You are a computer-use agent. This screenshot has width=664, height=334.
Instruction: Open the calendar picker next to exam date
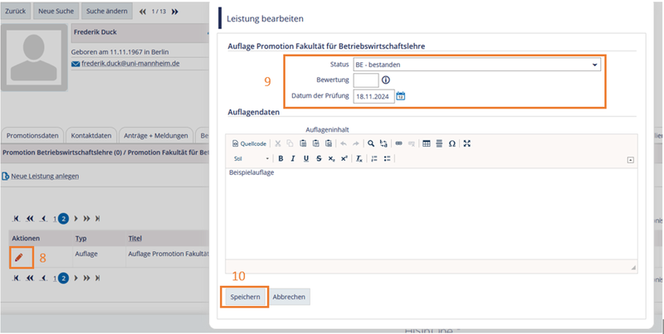pos(401,96)
